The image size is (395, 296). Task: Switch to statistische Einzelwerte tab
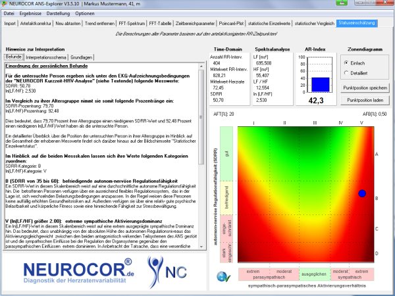tap(269, 24)
